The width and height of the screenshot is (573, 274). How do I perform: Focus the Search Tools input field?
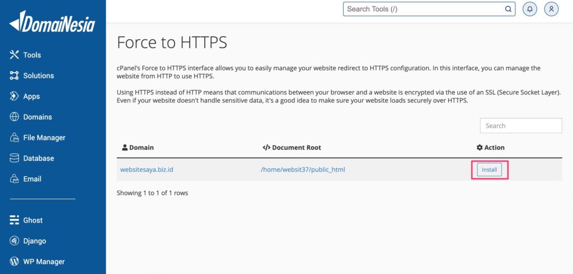pyautogui.click(x=422, y=9)
